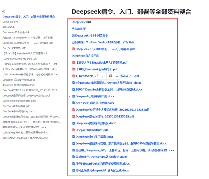Collapse the left sidebar via double-chevron icon
Viewport: 209px width, 179px height.
click(x=3, y=12)
